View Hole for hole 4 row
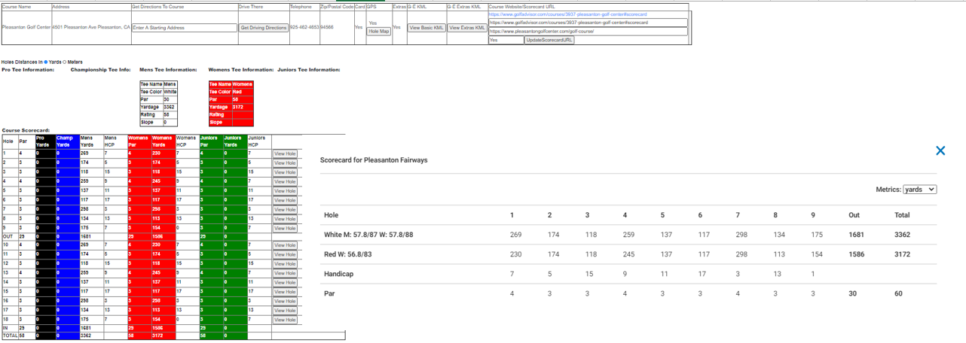This screenshot has height=343, width=966. click(285, 181)
